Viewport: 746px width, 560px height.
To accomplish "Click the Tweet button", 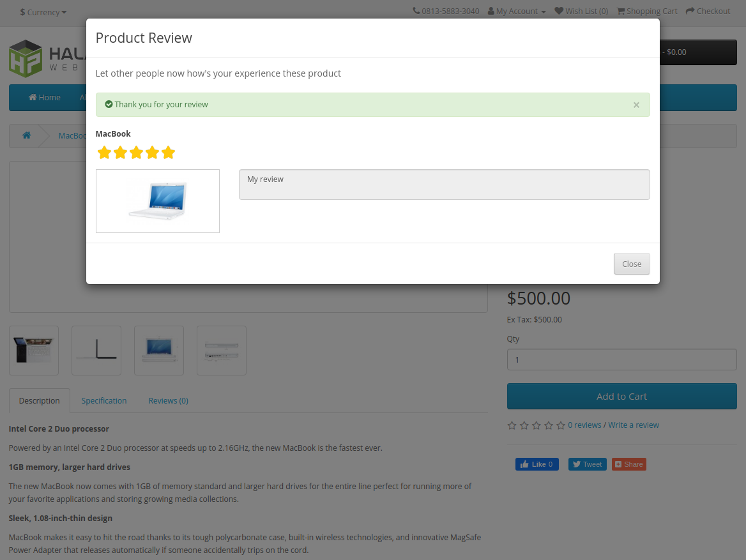I will (587, 464).
